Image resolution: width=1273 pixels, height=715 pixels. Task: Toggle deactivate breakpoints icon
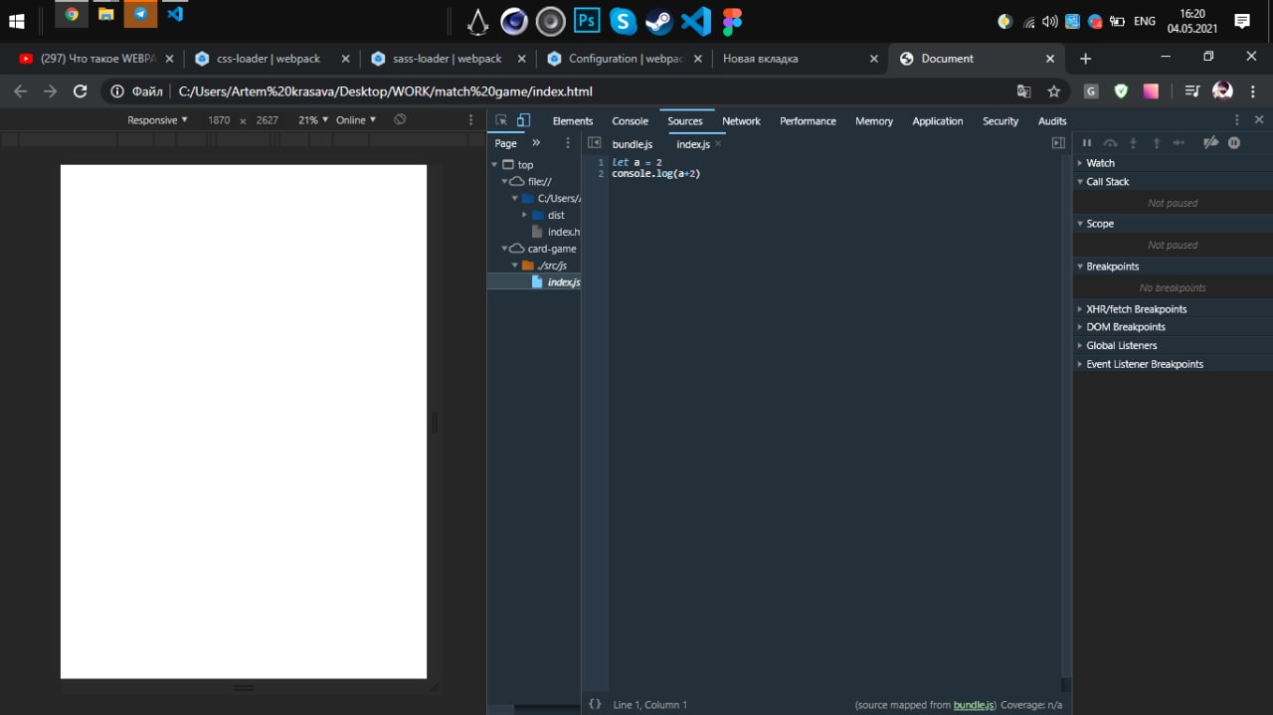click(1210, 143)
